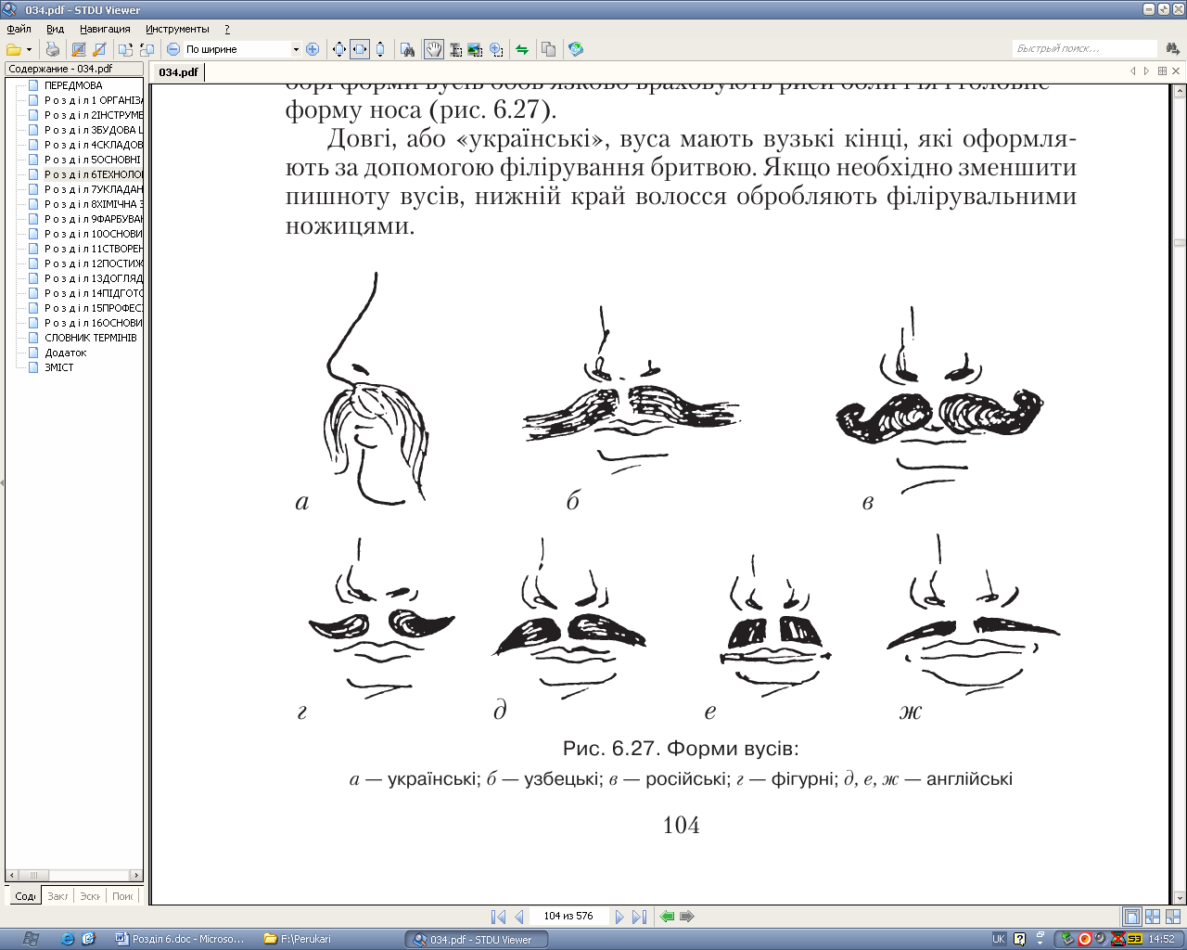
Task: Open Internet Explorer from quick launch
Action: [x=68, y=939]
